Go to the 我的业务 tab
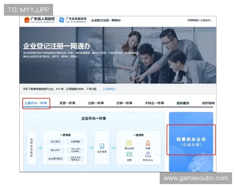The height and width of the screenshot is (188, 236). coord(183,103)
